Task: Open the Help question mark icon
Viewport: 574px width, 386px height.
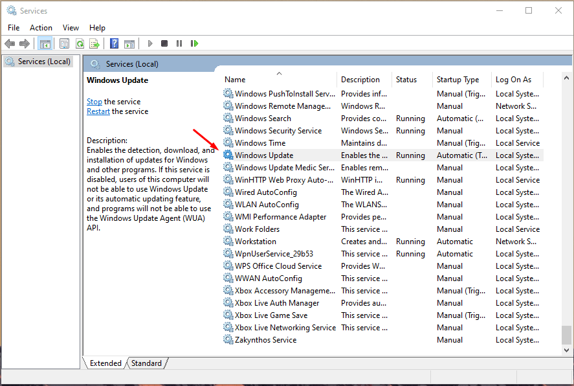Action: (114, 44)
